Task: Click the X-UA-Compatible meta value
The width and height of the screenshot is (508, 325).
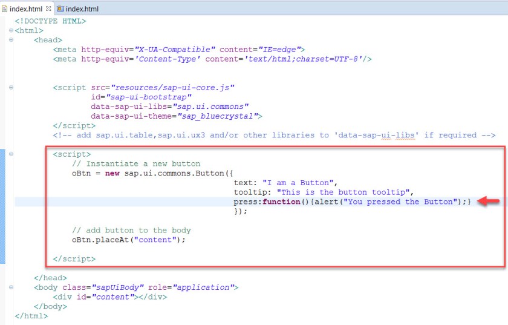Action: [175, 50]
